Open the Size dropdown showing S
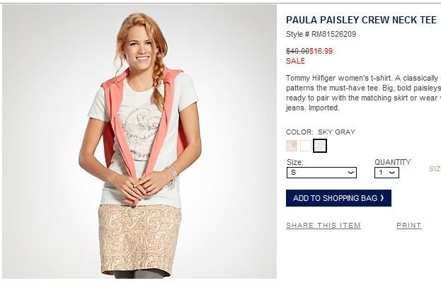The height and width of the screenshot is (283, 441). (x=321, y=173)
